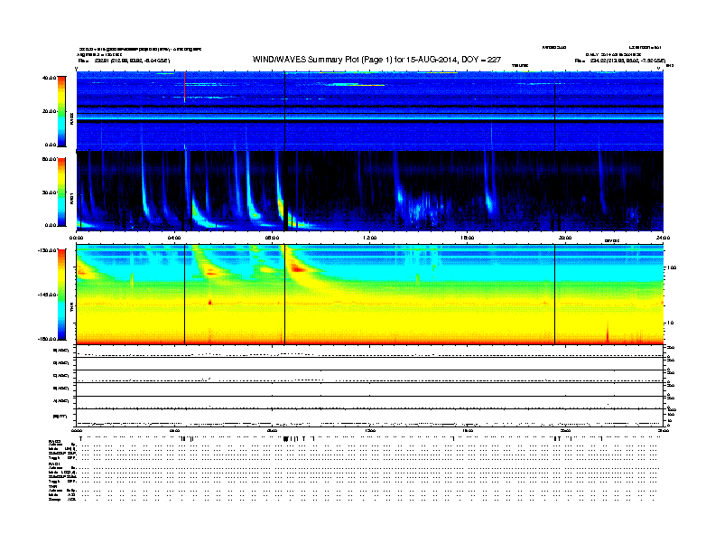Click the TNR color scale bar
The image size is (715, 553).
coord(61,295)
